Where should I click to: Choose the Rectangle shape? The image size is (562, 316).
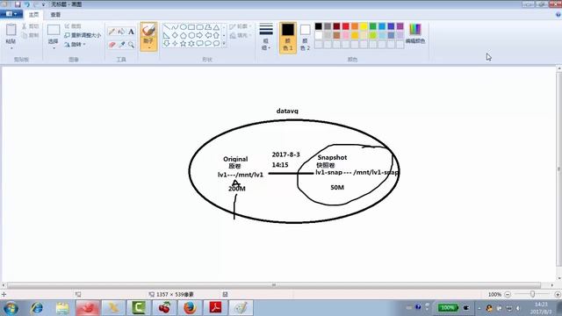click(x=191, y=27)
